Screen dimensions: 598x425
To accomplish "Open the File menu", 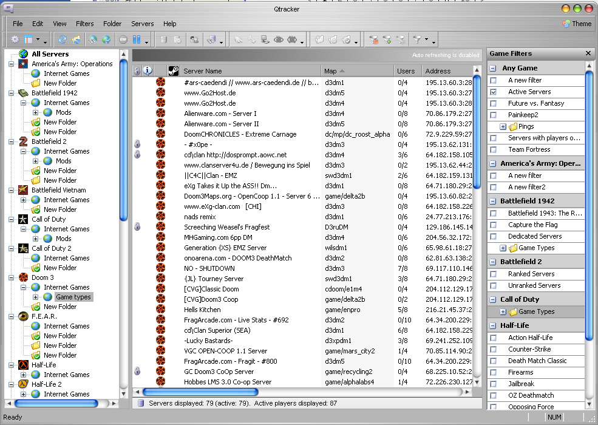I will 18,24.
